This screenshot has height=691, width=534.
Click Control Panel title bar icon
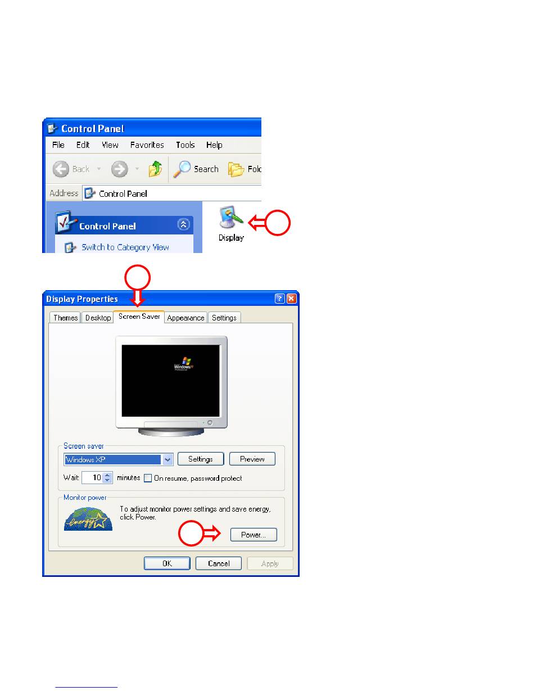pyautogui.click(x=52, y=128)
